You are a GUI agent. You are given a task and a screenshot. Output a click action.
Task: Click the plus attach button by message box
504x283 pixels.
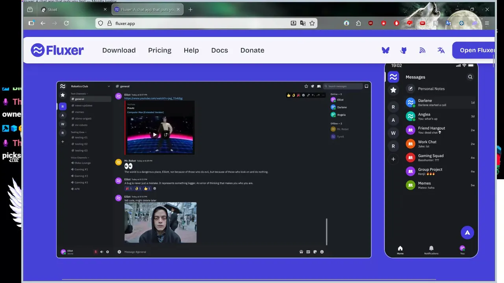[x=119, y=252]
